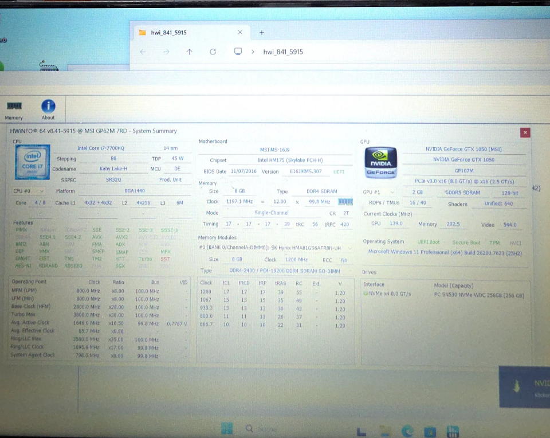Click the This PC monitor icon in address bar
This screenshot has height=438, width=550.
click(238, 52)
